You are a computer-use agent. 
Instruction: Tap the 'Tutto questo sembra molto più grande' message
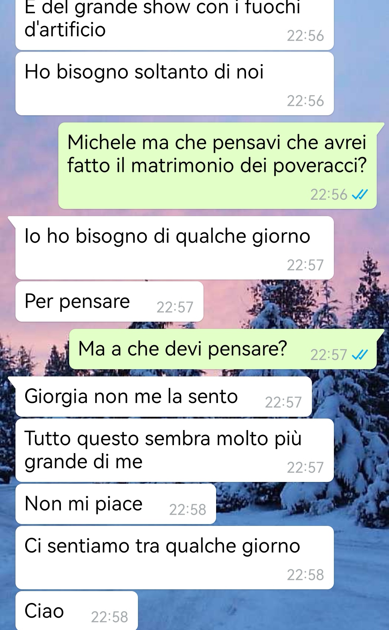coord(175,450)
